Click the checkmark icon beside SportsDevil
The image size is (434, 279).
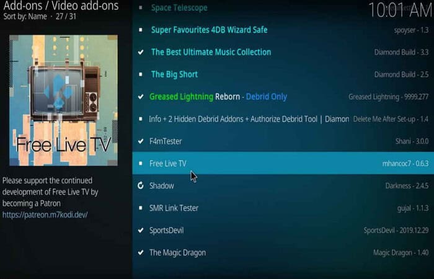[x=141, y=230]
